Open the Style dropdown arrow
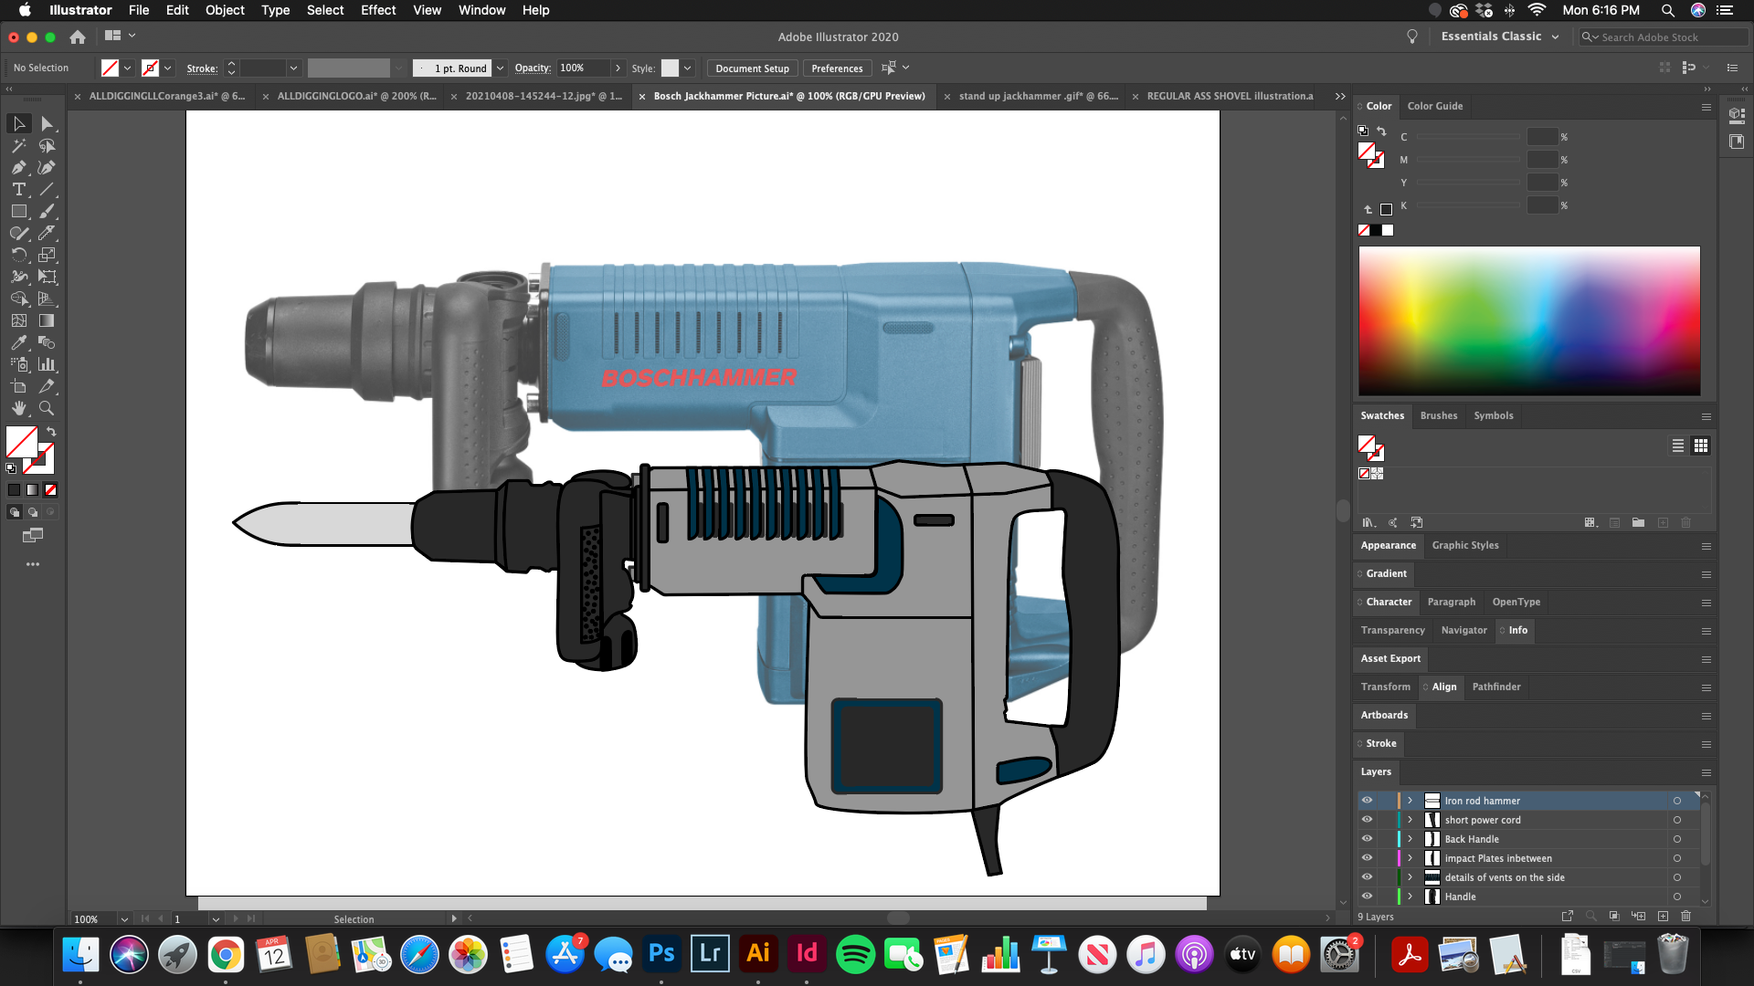Image resolution: width=1754 pixels, height=986 pixels. click(x=688, y=68)
